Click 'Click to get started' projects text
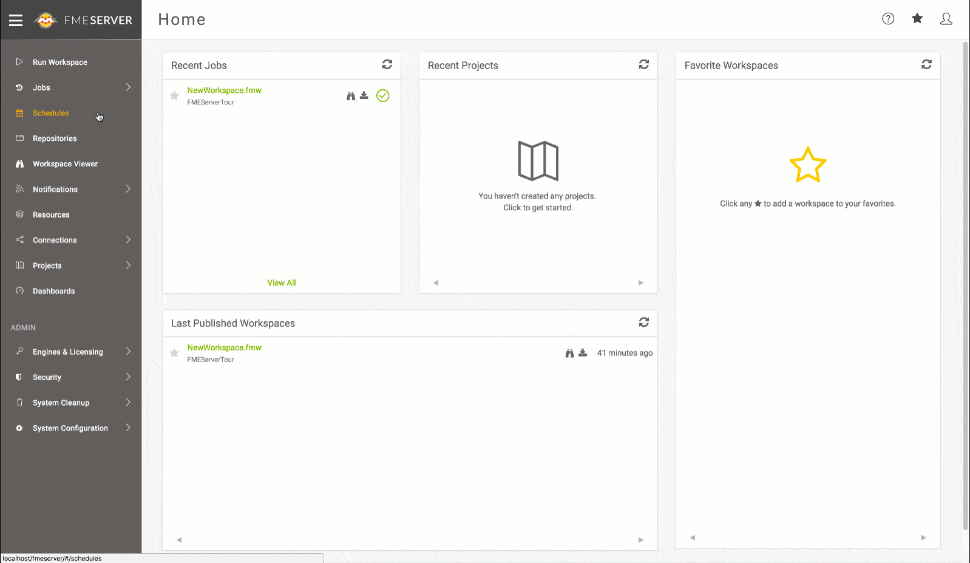The image size is (970, 563). point(538,208)
